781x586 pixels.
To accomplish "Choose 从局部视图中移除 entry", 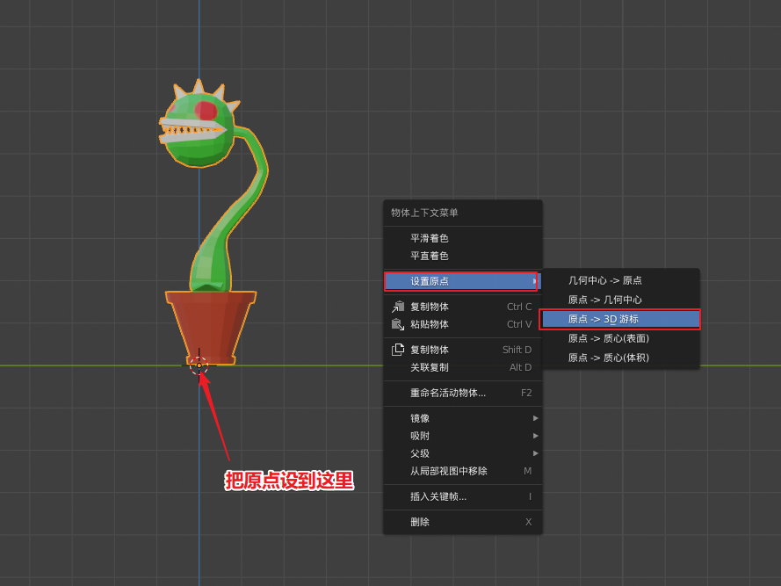I will tap(463, 471).
